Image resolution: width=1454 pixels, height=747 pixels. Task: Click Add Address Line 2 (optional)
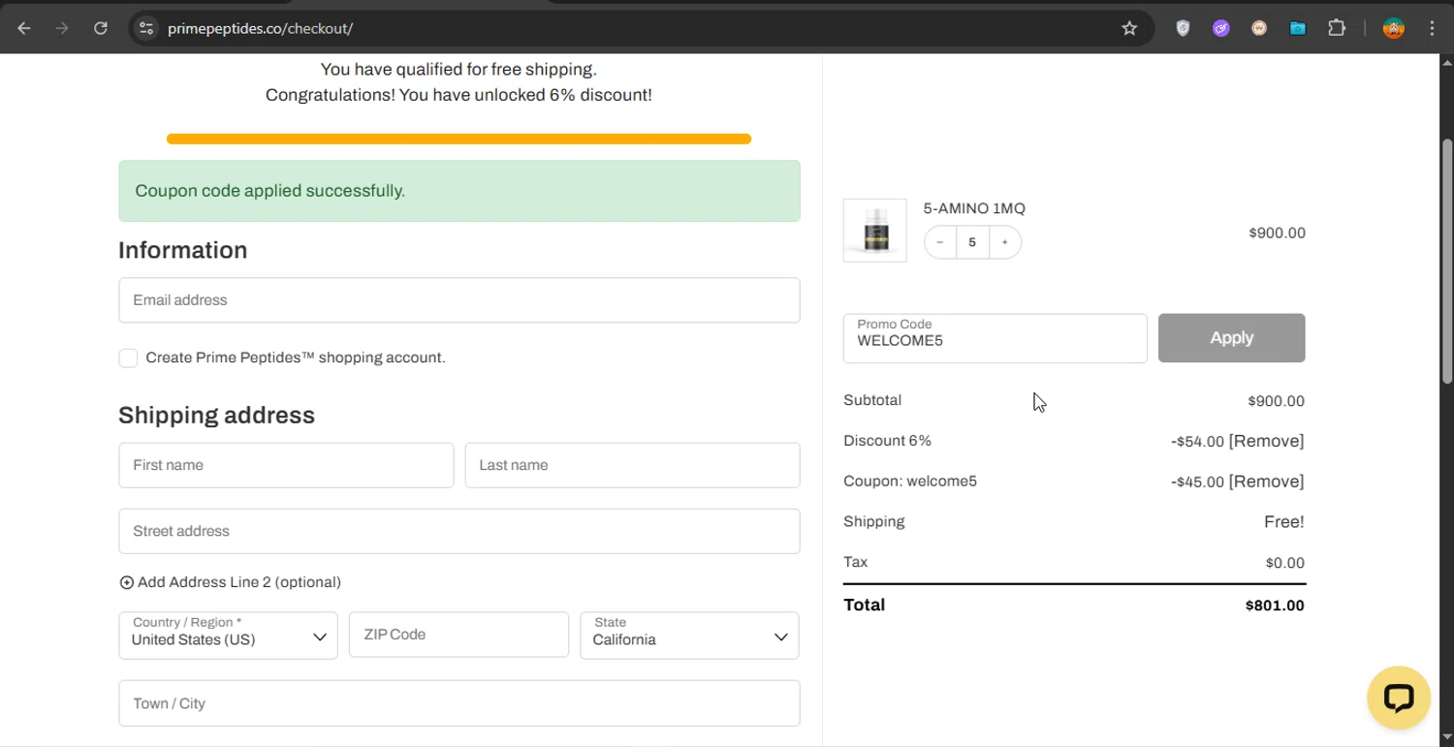[x=239, y=582]
